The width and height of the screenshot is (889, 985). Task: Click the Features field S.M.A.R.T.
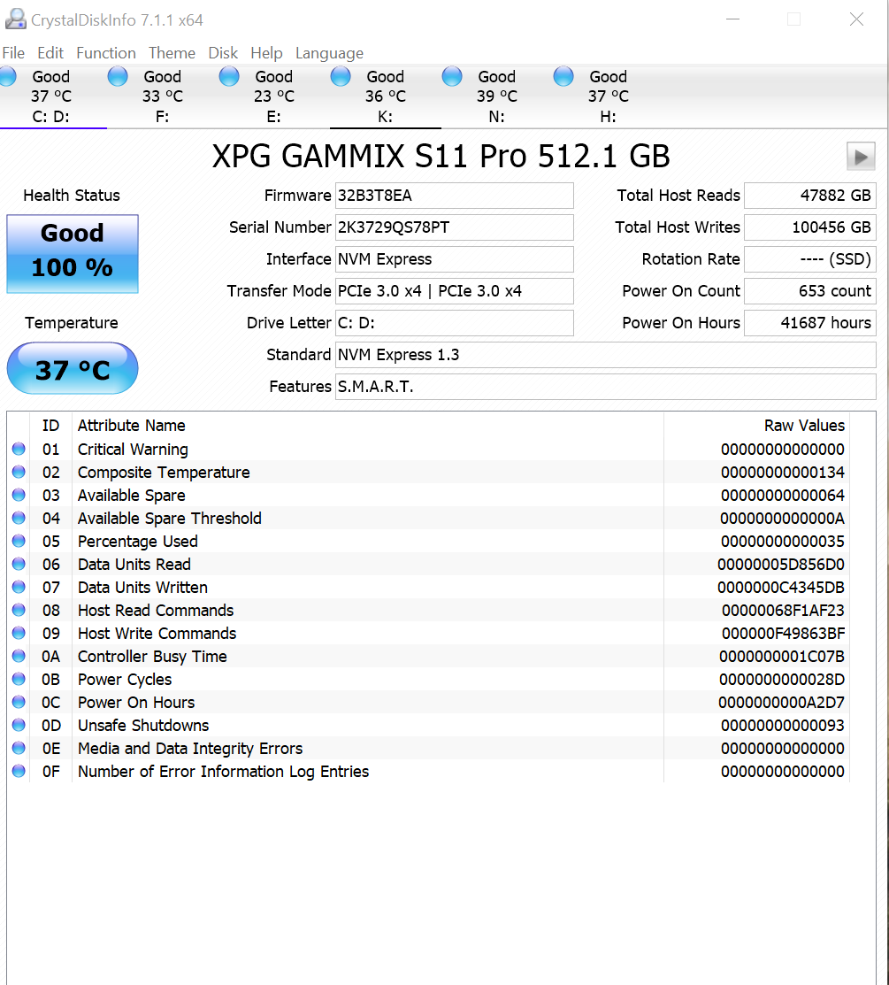coord(605,387)
